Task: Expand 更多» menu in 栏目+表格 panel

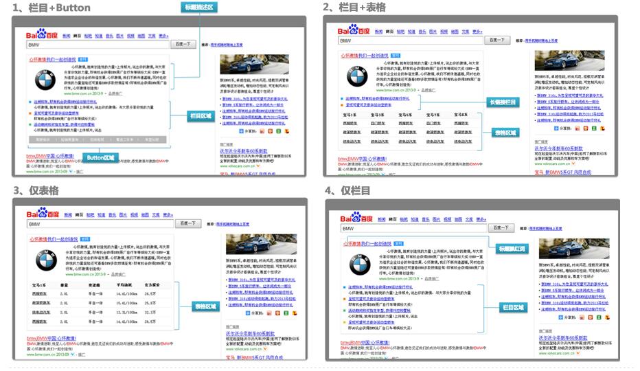Action: (477, 32)
